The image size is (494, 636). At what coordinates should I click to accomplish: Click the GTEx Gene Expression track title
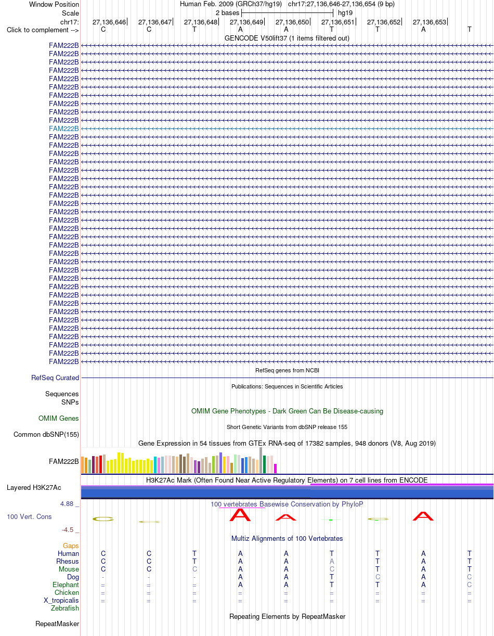click(287, 443)
